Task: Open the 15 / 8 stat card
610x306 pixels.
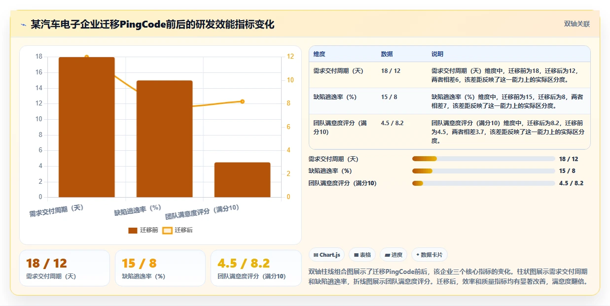Action: 160,268
